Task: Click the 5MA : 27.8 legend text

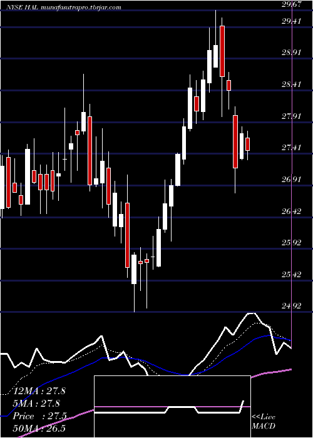Action: click(38, 404)
